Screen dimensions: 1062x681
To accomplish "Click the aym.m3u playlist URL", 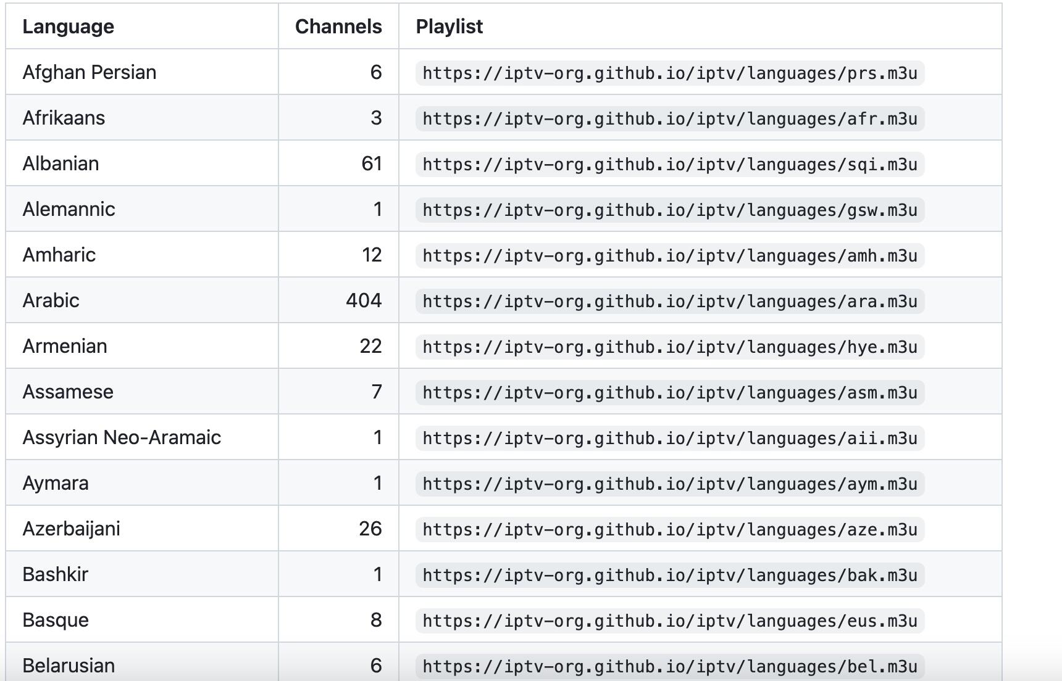I will (670, 484).
